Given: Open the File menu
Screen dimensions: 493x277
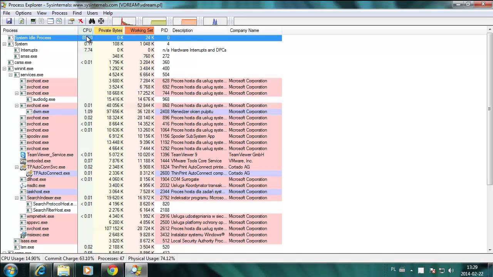Looking at the screenshot, I should tap(7, 13).
